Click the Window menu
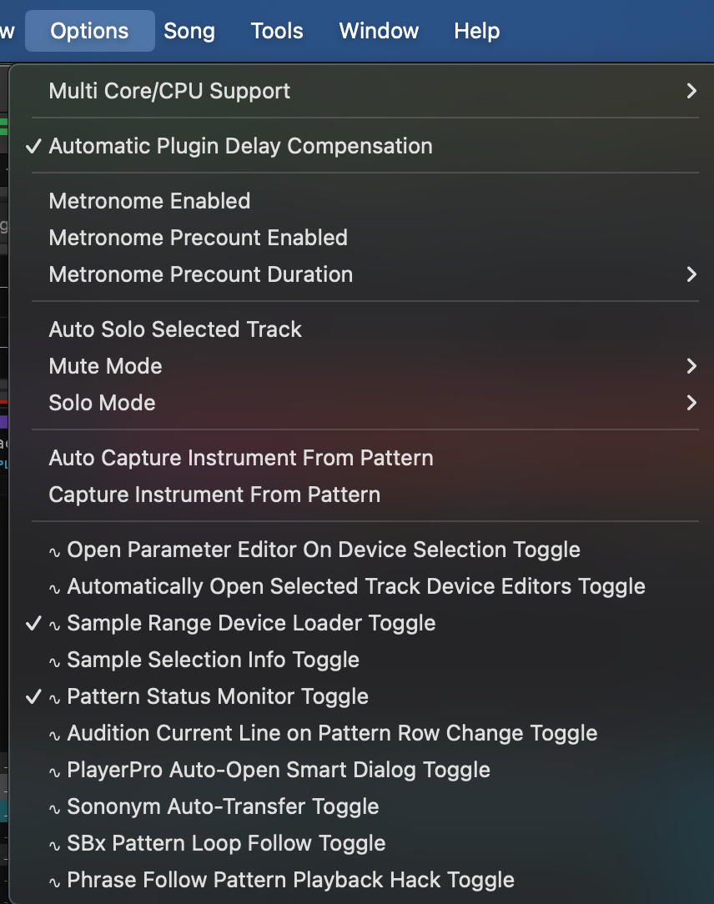Image resolution: width=714 pixels, height=904 pixels. 377,32
